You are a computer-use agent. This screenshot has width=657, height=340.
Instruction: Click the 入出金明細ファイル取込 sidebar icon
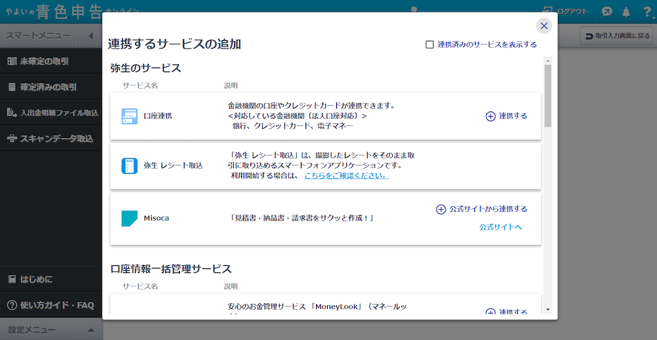tap(12, 113)
